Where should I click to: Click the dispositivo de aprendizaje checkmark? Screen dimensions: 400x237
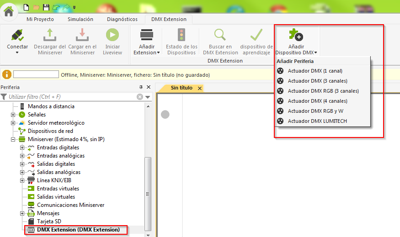click(x=256, y=36)
